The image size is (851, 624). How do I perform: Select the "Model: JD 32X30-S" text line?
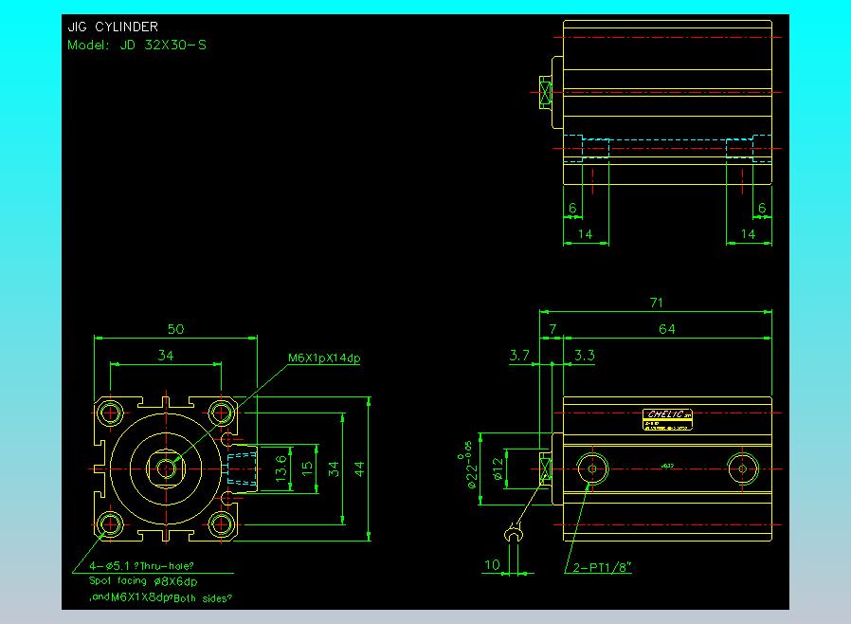pyautogui.click(x=136, y=46)
